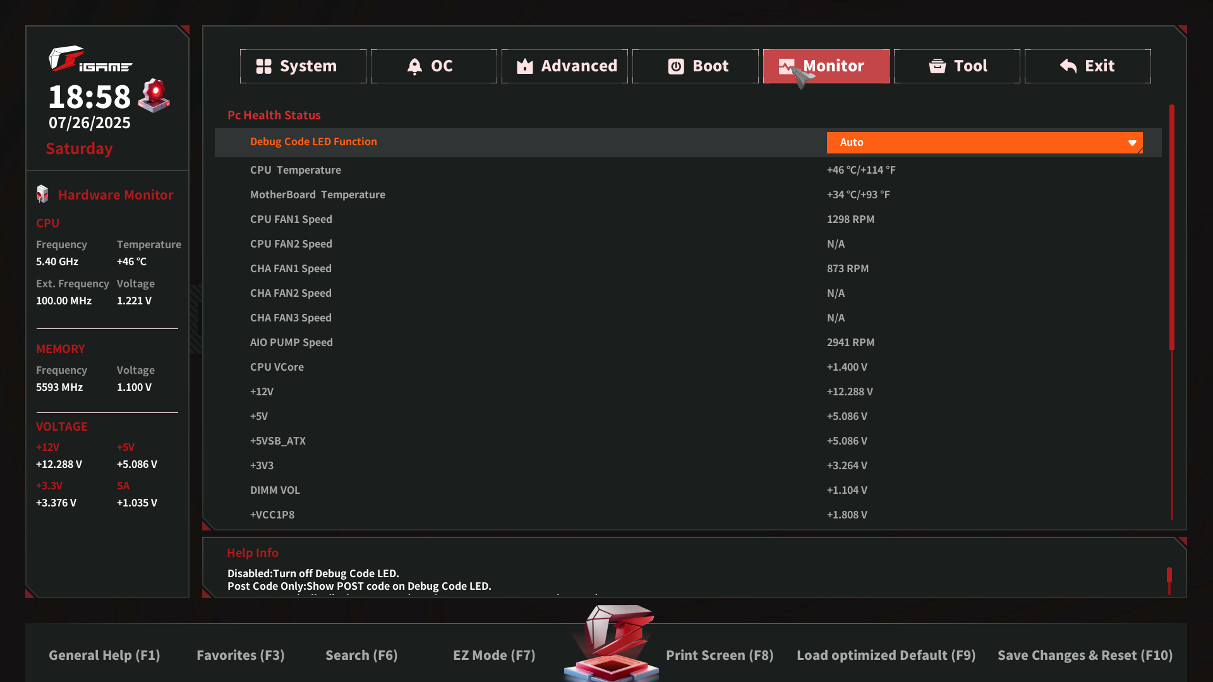The height and width of the screenshot is (682, 1213).
Task: Click the Help Info scrollbar
Action: coord(1169,575)
